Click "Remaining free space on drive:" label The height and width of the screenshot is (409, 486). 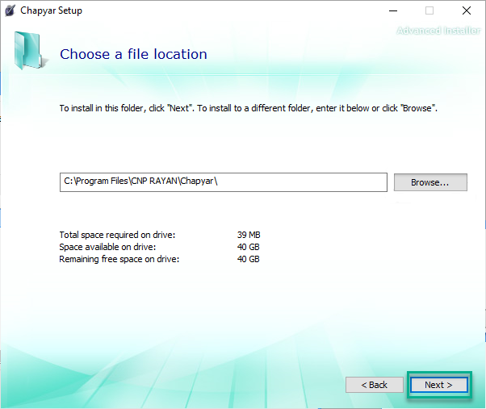tap(119, 259)
